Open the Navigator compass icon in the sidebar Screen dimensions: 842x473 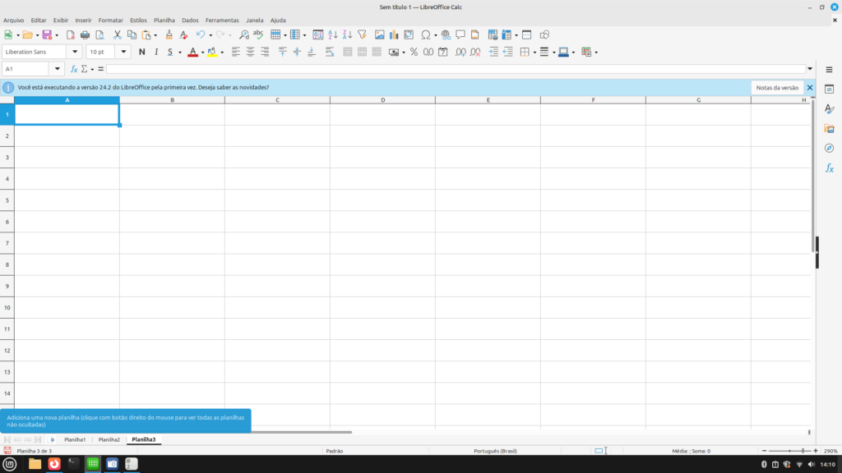pos(829,148)
